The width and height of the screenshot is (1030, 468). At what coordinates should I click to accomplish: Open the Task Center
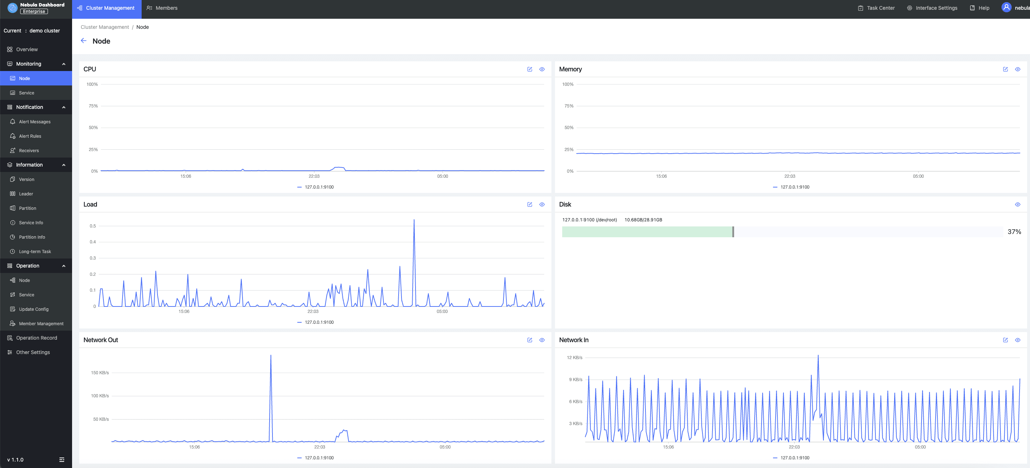876,8
